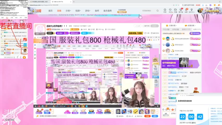Click starburst activity icon in gift bar
Screen dimensions: 222x125
[x=83, y=112]
